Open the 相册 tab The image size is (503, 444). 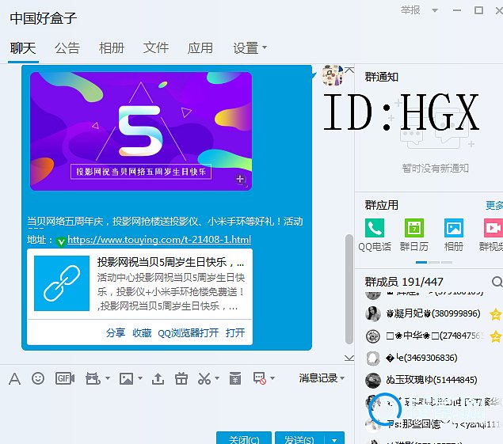tap(112, 48)
